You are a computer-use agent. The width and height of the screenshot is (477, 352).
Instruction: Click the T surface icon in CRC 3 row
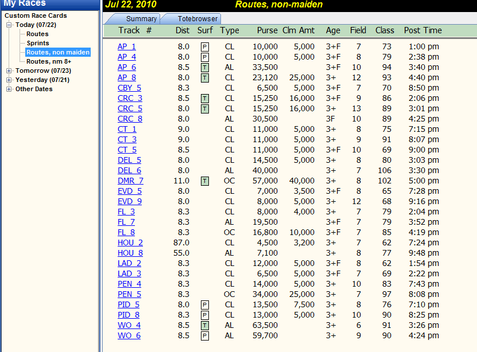tap(205, 99)
